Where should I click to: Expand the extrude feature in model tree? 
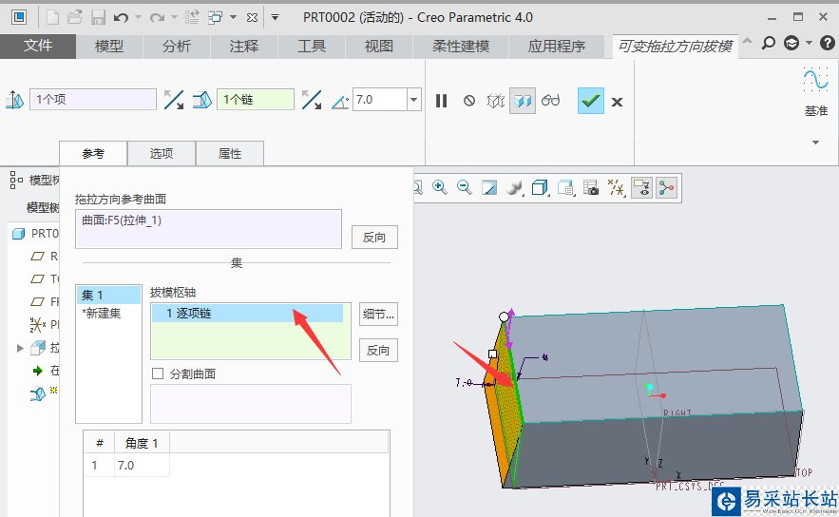(x=21, y=349)
